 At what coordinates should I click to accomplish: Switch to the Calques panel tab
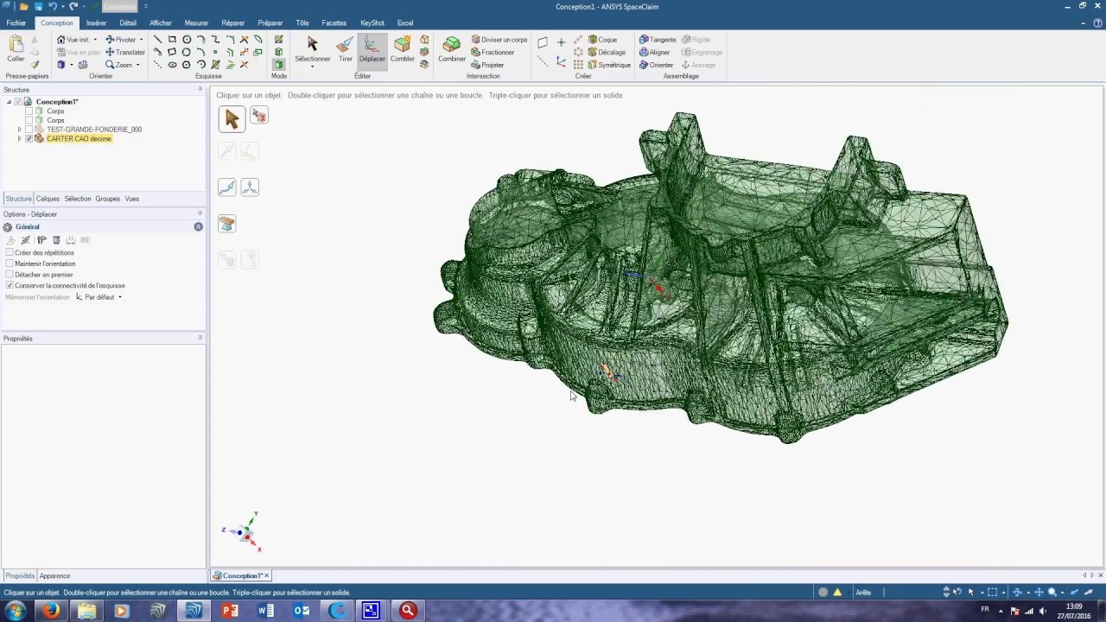point(48,199)
